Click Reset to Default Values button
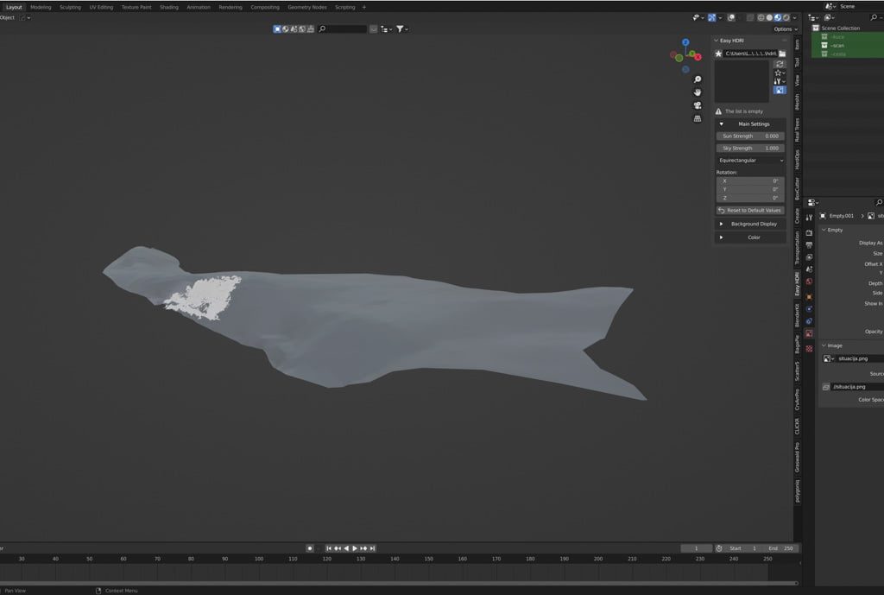Screen dimensions: 884x595 click(x=750, y=210)
